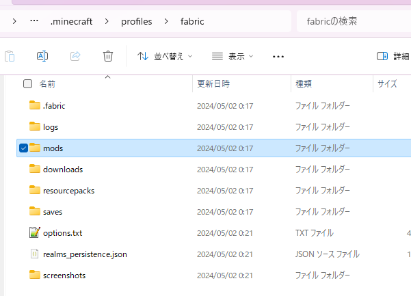Open breadcrumb ellipsis for hidden path folders
411x296 pixels.
[x=34, y=21]
